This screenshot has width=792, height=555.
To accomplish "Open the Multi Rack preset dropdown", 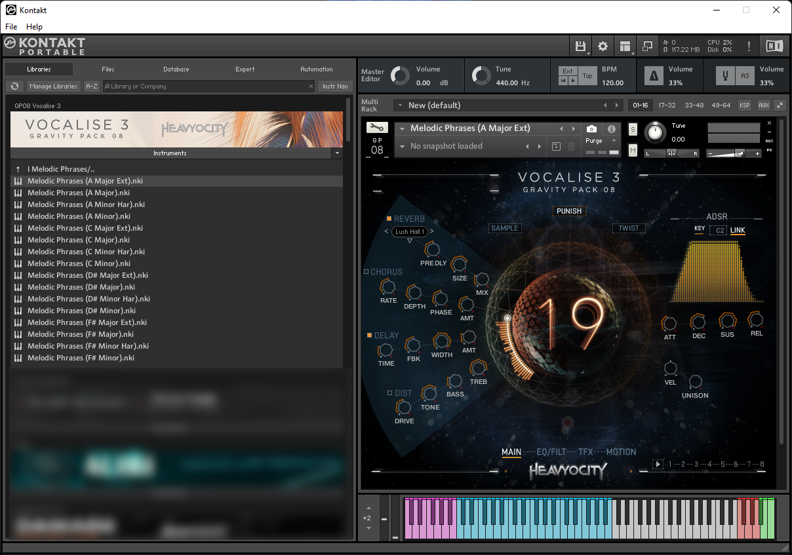I will pyautogui.click(x=399, y=105).
